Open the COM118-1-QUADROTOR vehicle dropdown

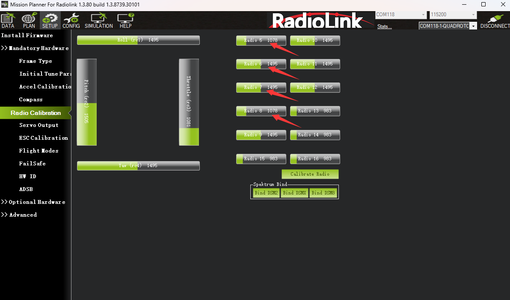(448, 26)
